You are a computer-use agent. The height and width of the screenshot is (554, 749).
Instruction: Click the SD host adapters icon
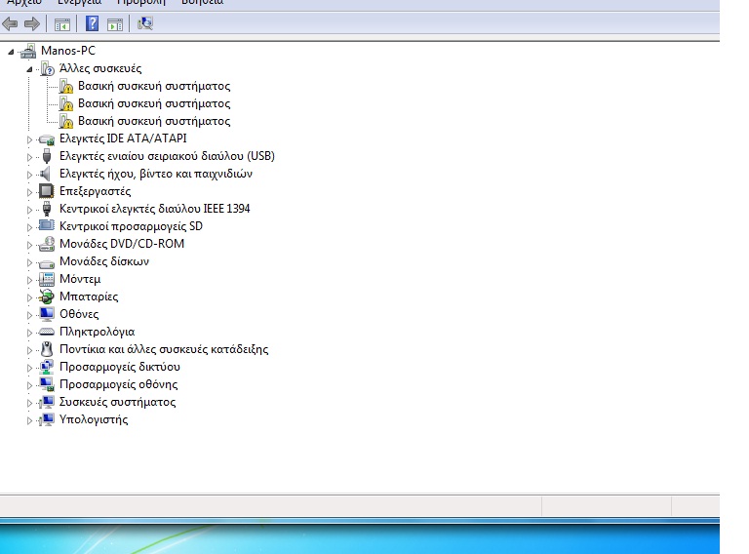coord(47,226)
